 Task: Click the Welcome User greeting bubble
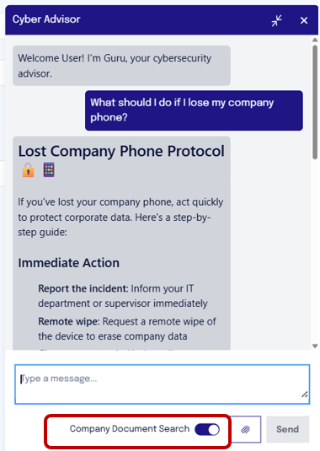tap(121, 66)
